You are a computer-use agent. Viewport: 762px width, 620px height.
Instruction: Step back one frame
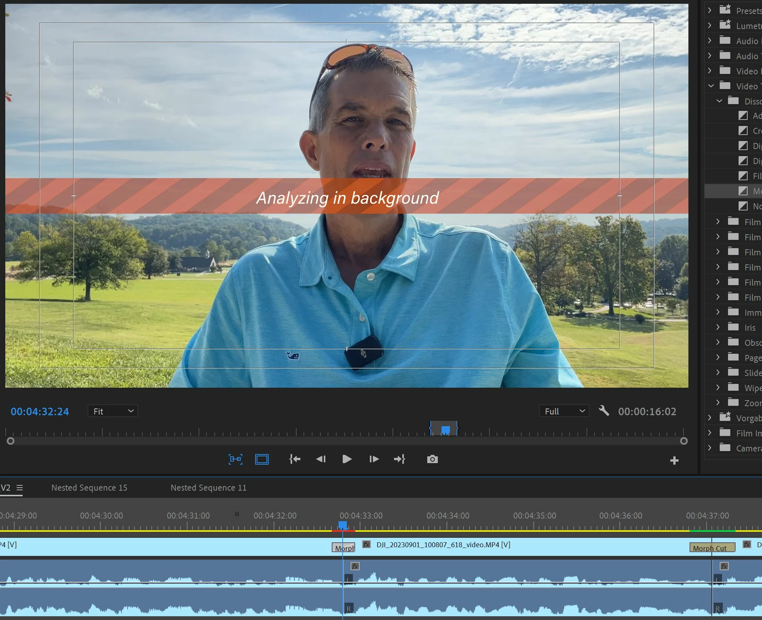click(x=321, y=459)
